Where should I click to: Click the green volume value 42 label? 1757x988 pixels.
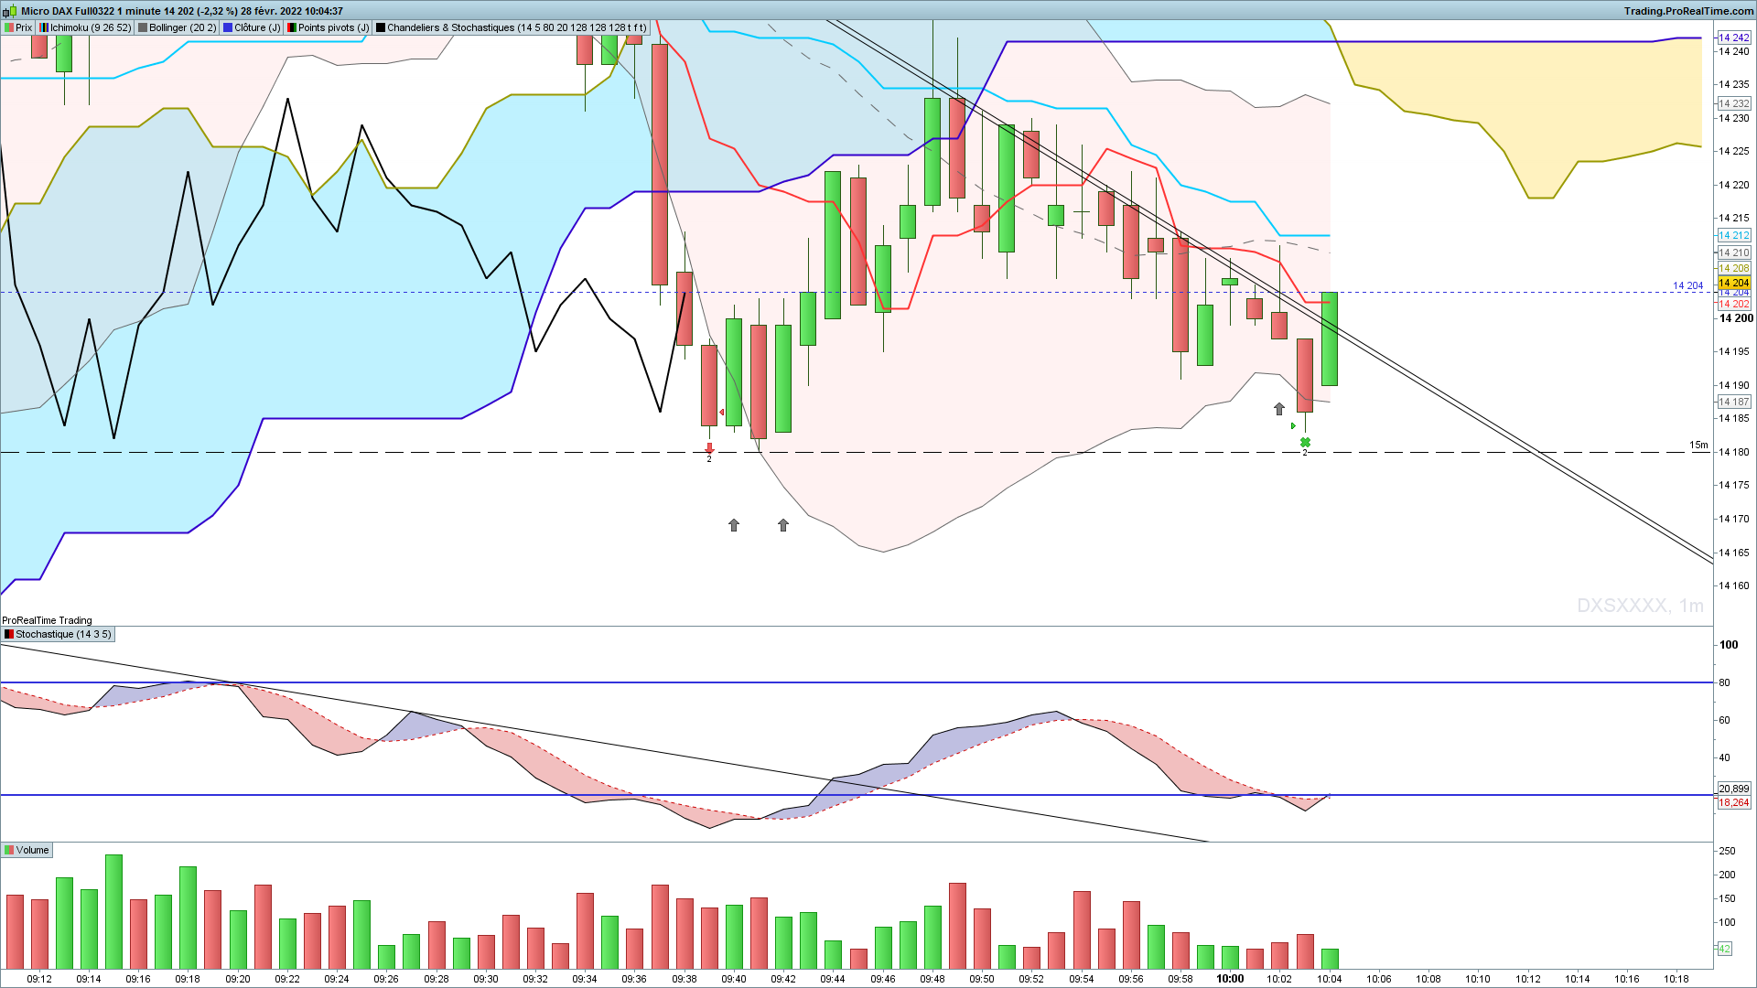click(1725, 949)
